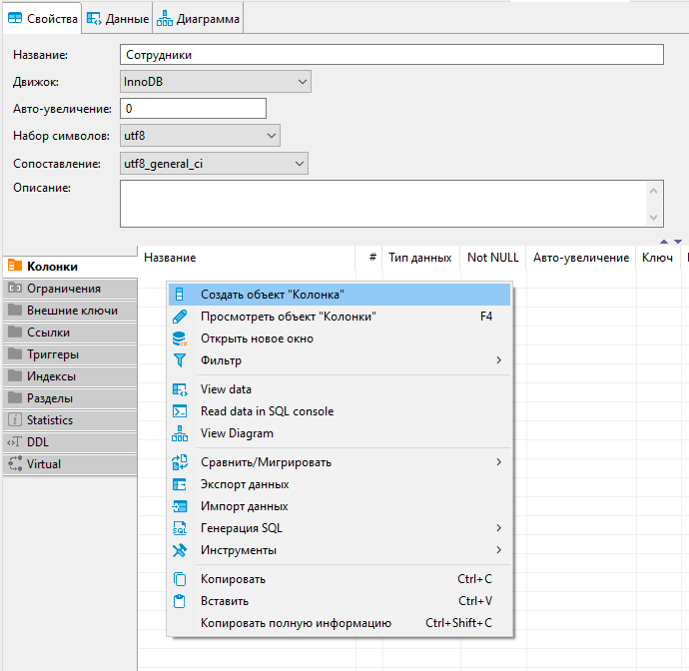Click the Экспорт данных icon
Image resolution: width=689 pixels, height=671 pixels.
180,484
